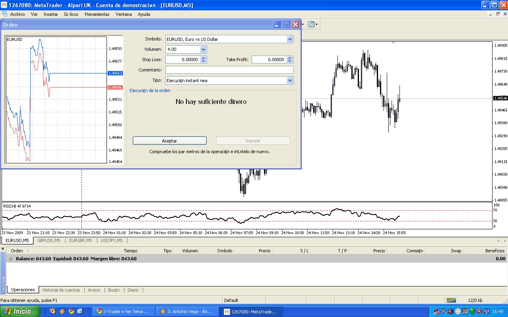The height and width of the screenshot is (317, 508).
Task: Open the Símbolo dropdown list
Action: coord(290,39)
